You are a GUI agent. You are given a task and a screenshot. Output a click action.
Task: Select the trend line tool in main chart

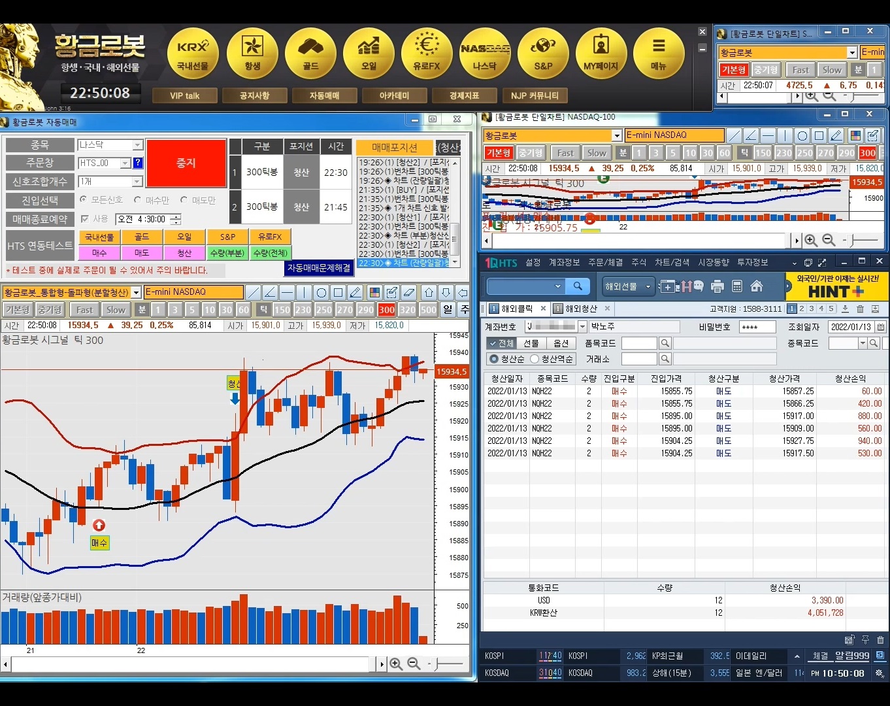point(253,292)
